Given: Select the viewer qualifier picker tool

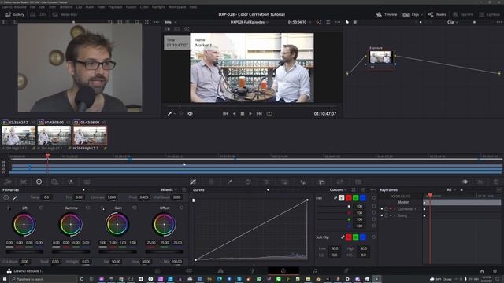Looking at the screenshot, I should (x=170, y=113).
